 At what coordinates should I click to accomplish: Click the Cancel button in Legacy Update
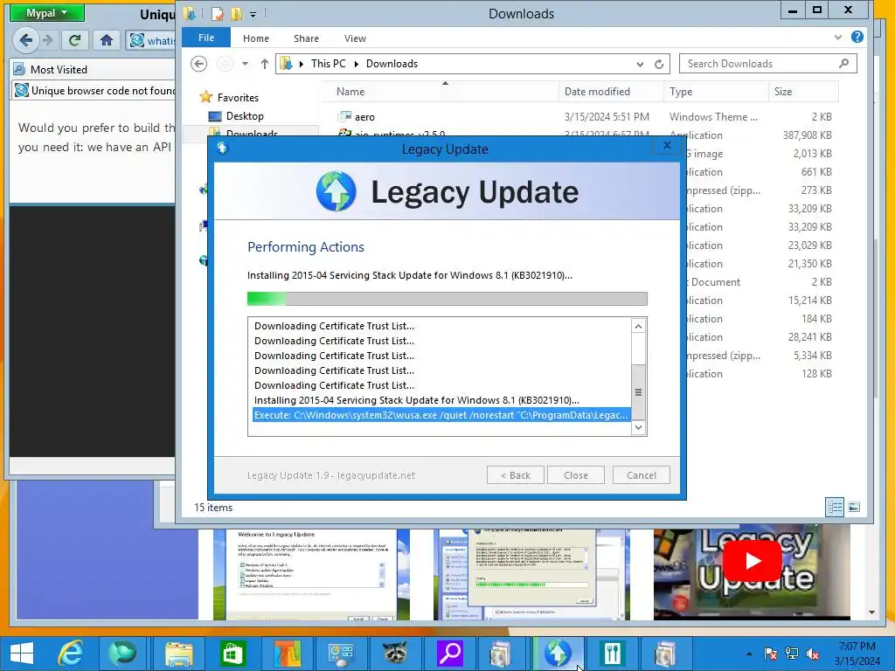tap(641, 475)
